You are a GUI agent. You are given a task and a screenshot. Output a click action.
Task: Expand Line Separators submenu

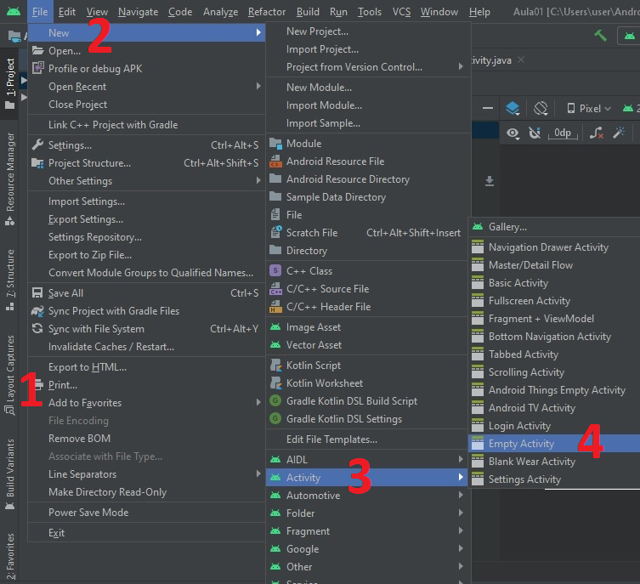click(x=146, y=474)
